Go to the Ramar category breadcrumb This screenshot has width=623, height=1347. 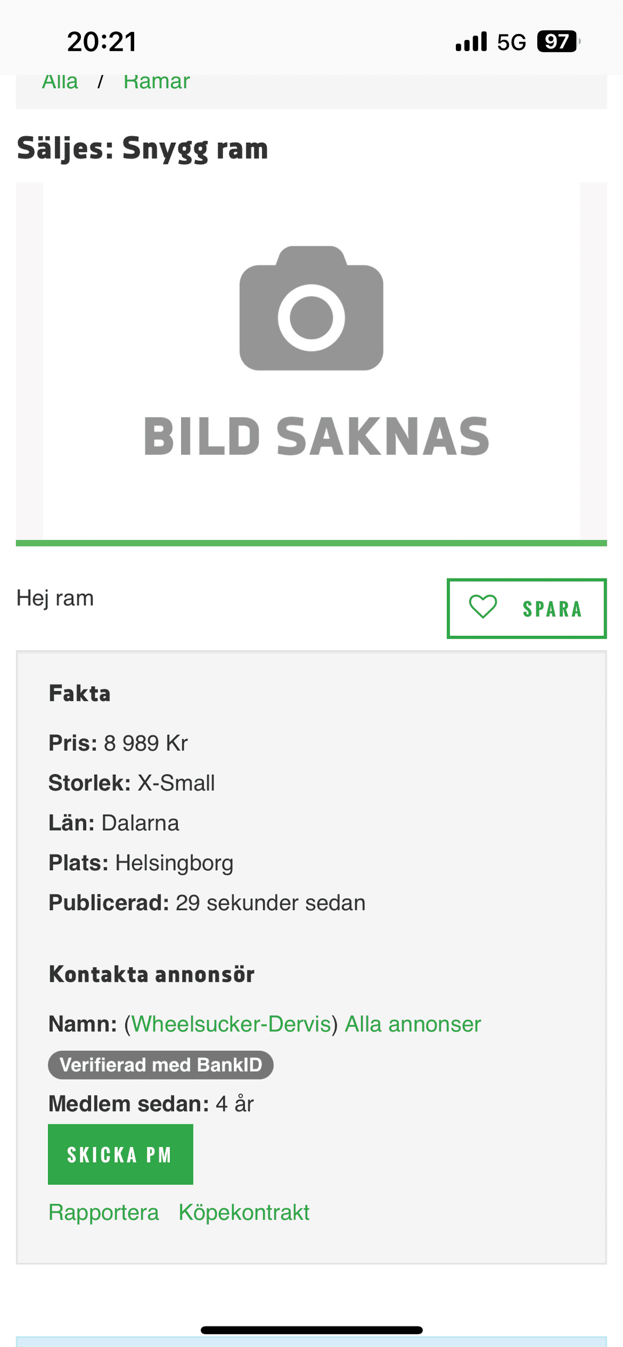[x=156, y=82]
